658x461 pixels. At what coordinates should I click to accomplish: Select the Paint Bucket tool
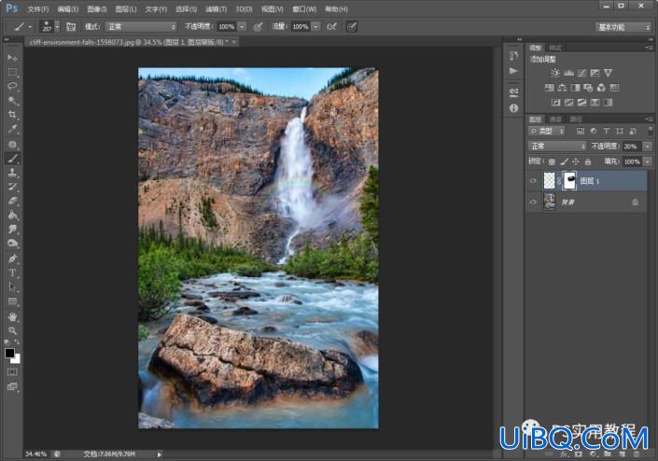[12, 216]
